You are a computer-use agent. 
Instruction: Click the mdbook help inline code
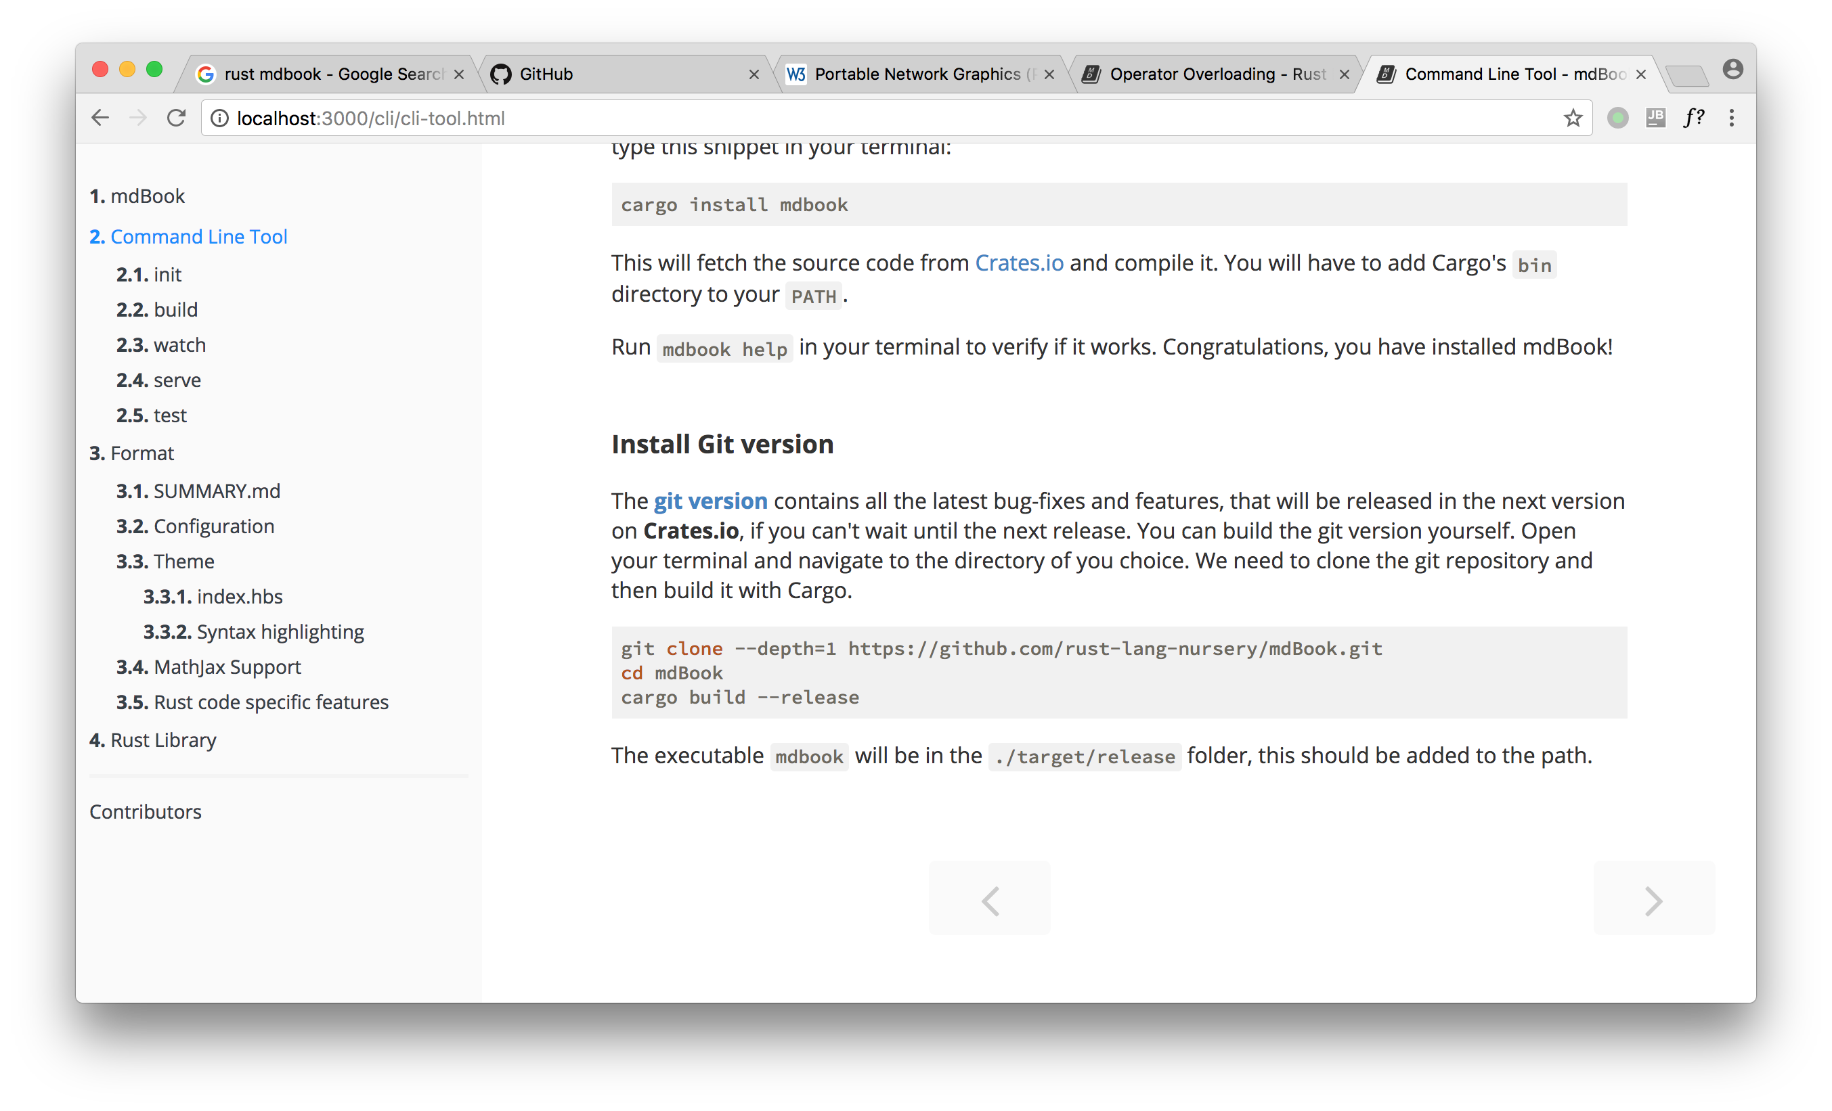tap(724, 348)
